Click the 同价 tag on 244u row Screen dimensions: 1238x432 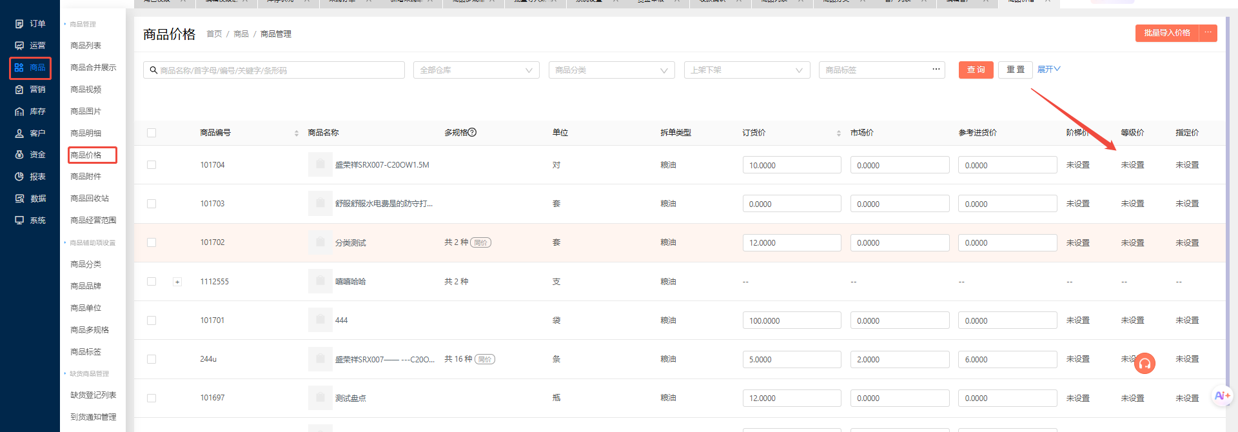pyautogui.click(x=485, y=359)
